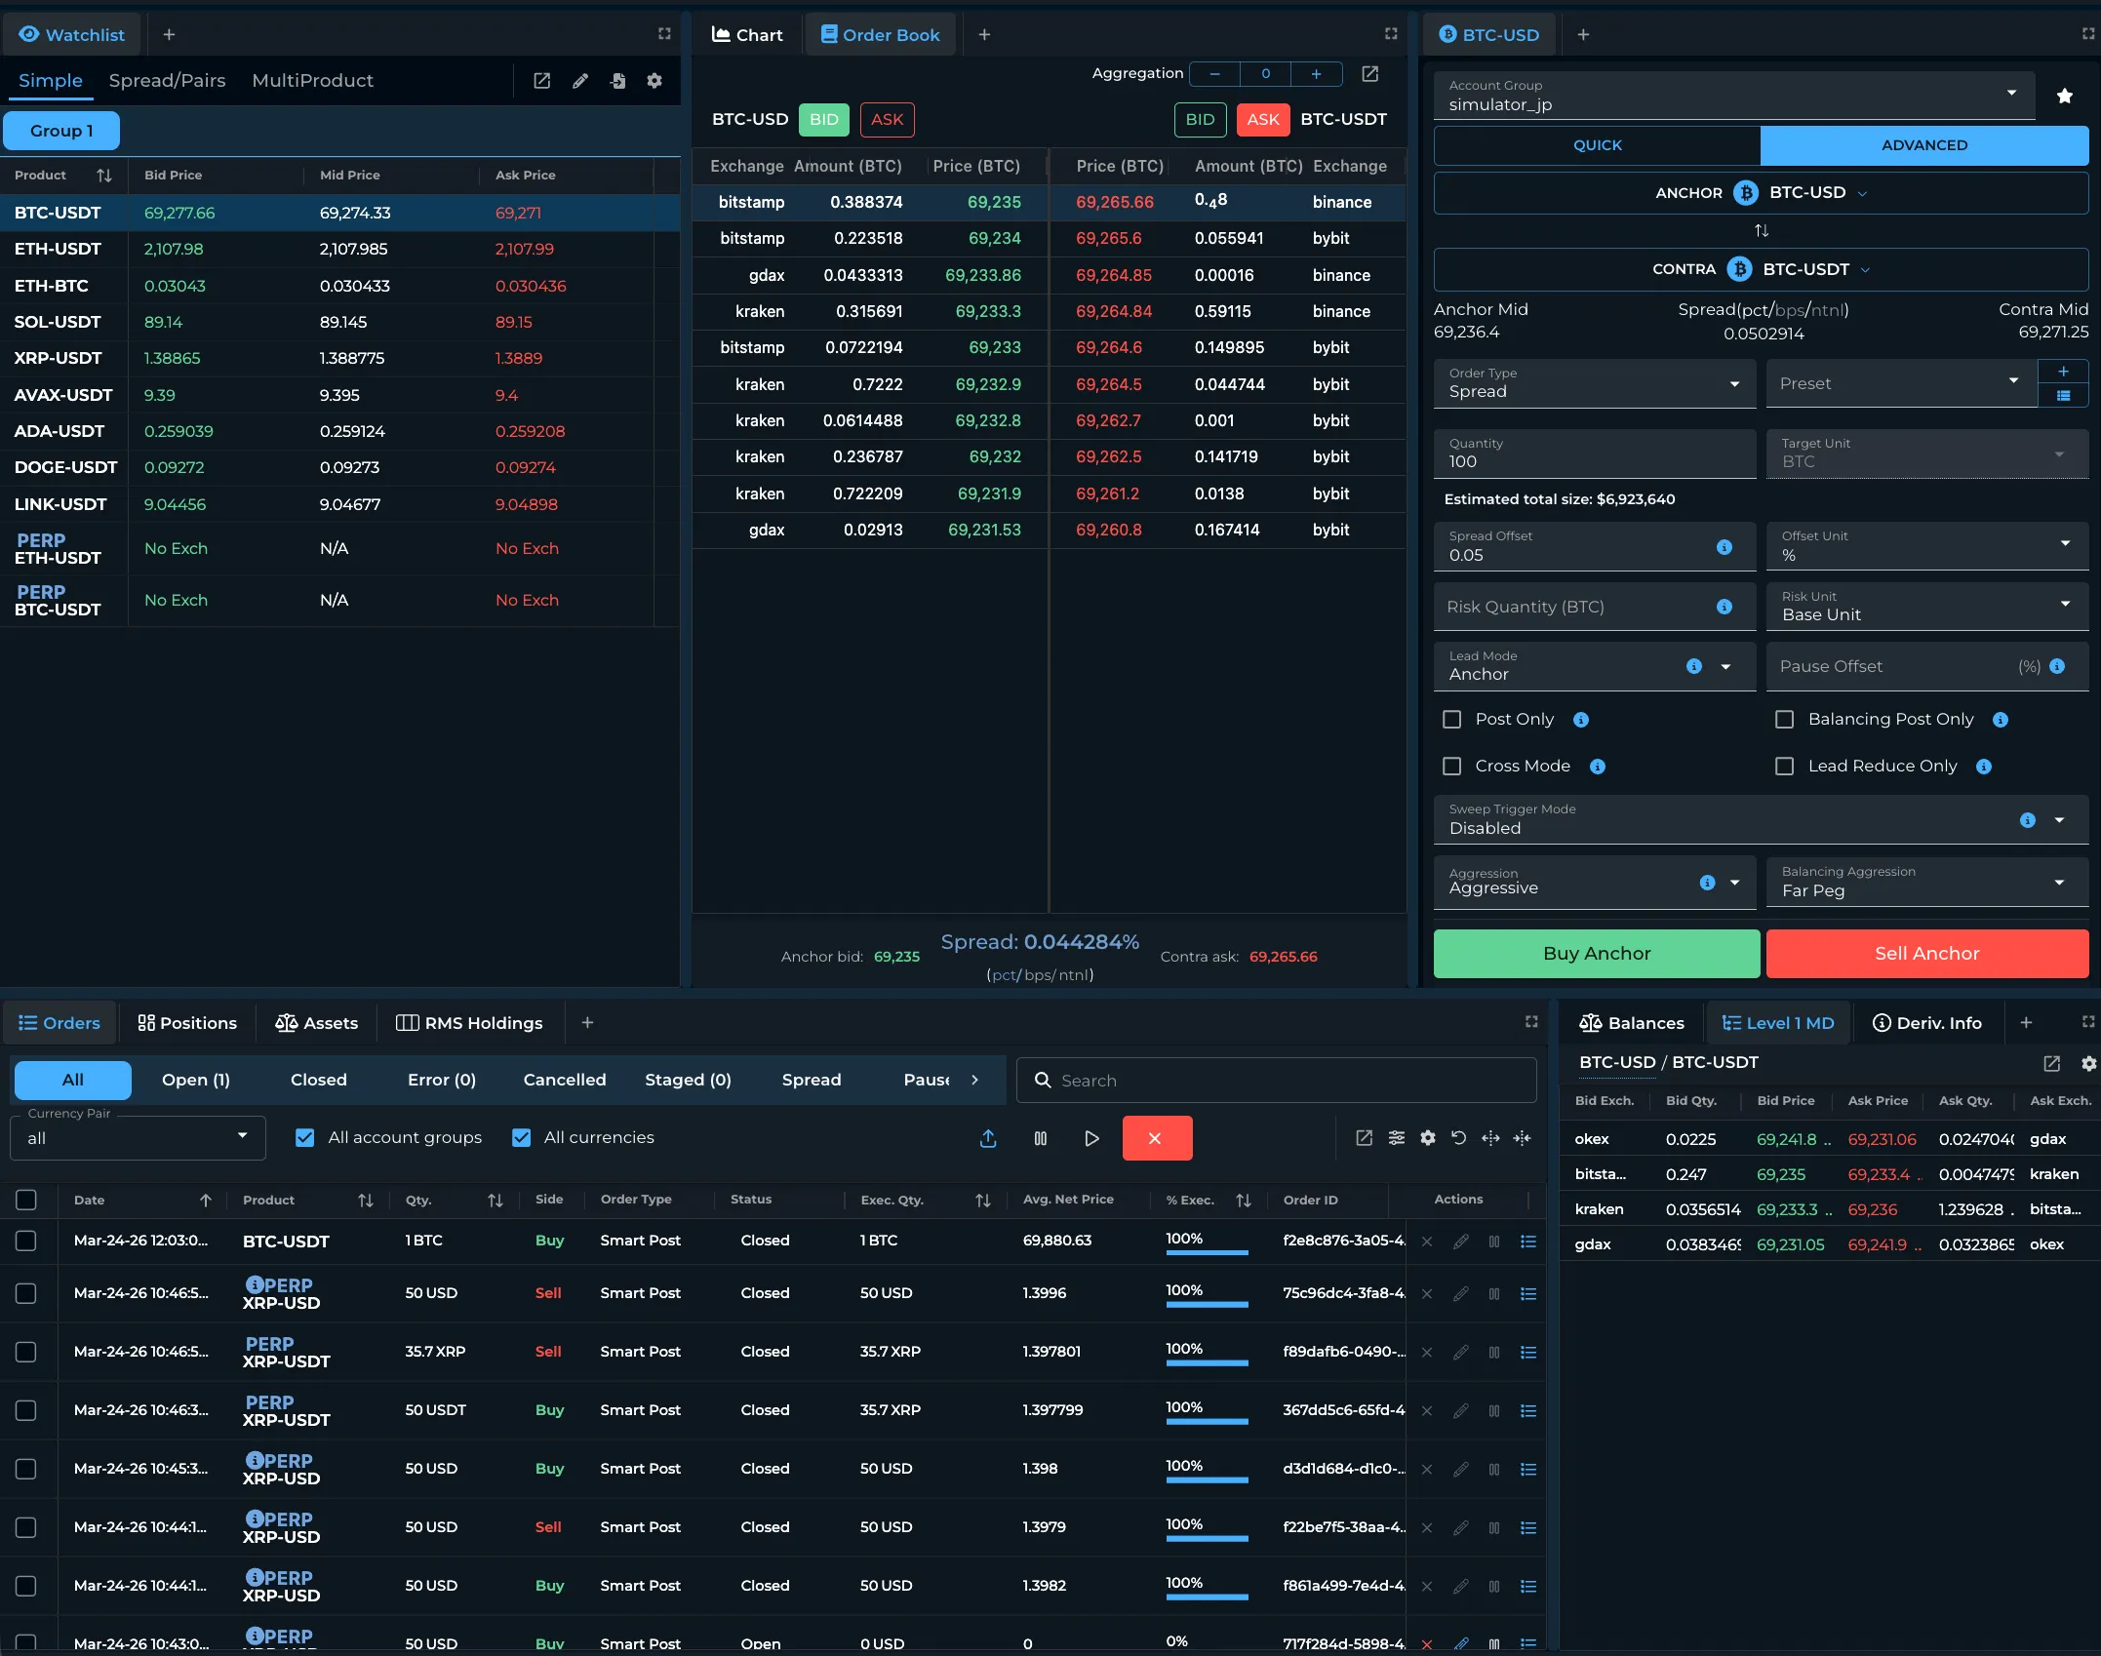Open orders table settings gear
The width and height of the screenshot is (2101, 1656).
(x=1428, y=1138)
